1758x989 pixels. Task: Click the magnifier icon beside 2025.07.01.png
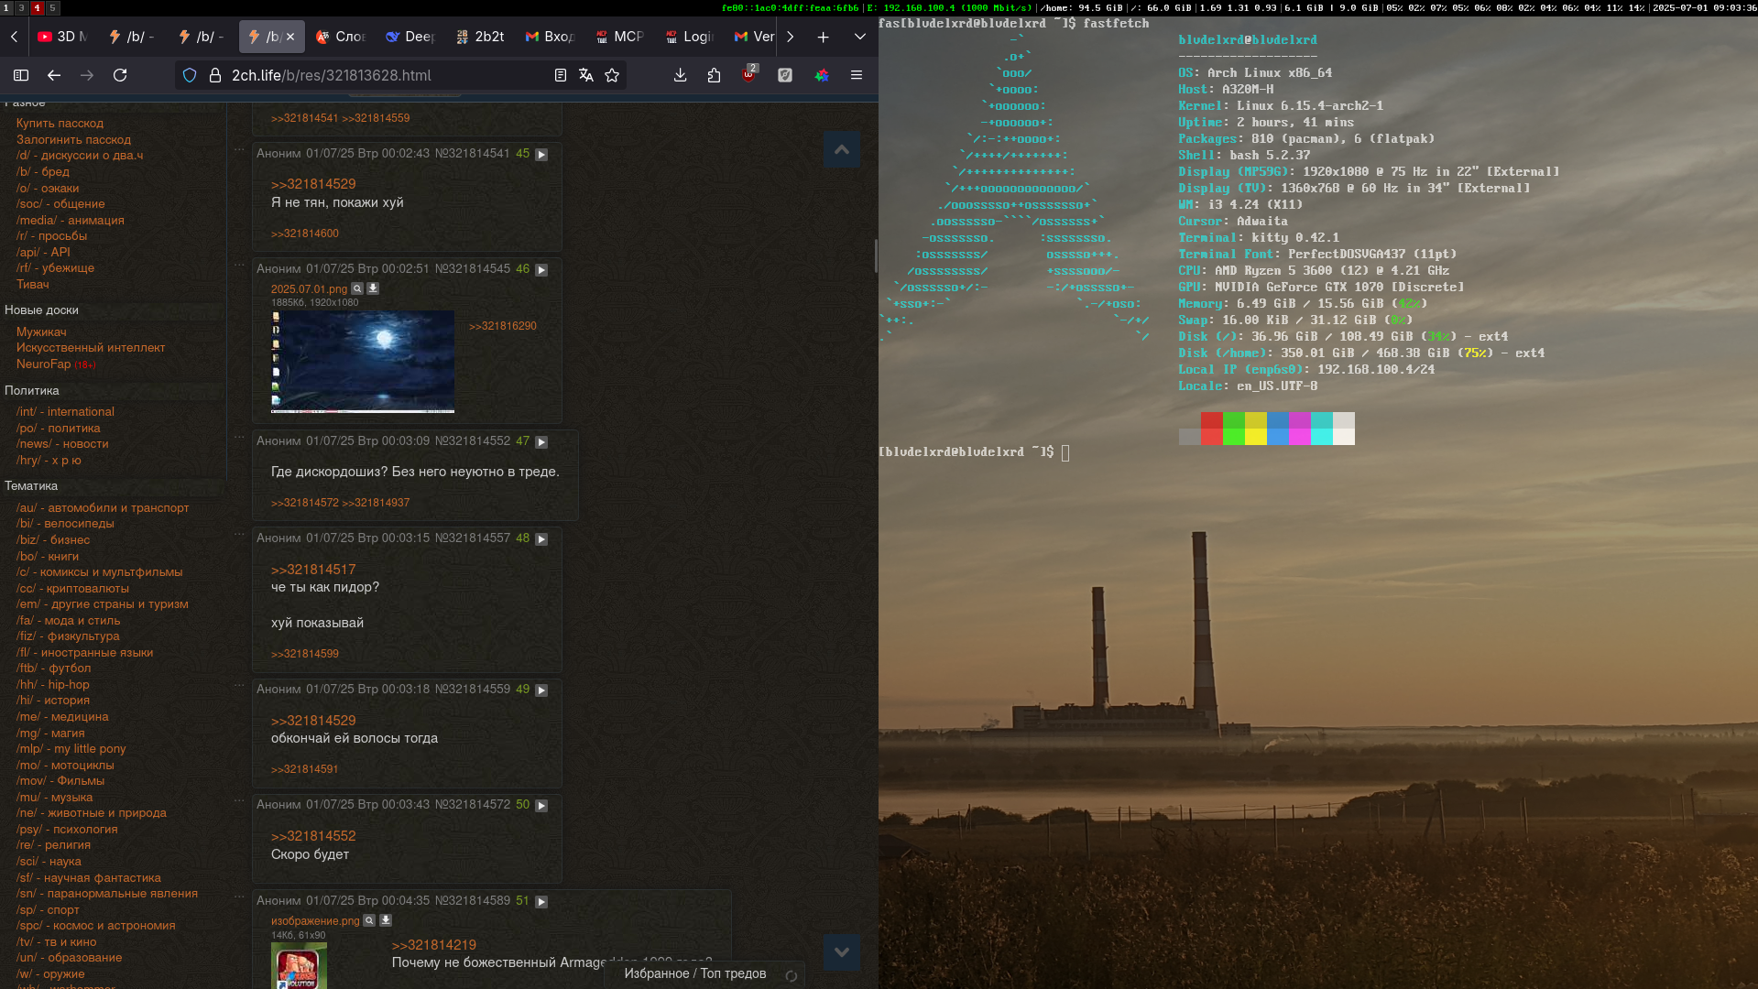(357, 288)
